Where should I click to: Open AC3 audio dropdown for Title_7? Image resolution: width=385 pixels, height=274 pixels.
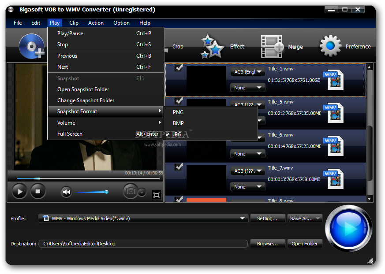click(x=248, y=171)
